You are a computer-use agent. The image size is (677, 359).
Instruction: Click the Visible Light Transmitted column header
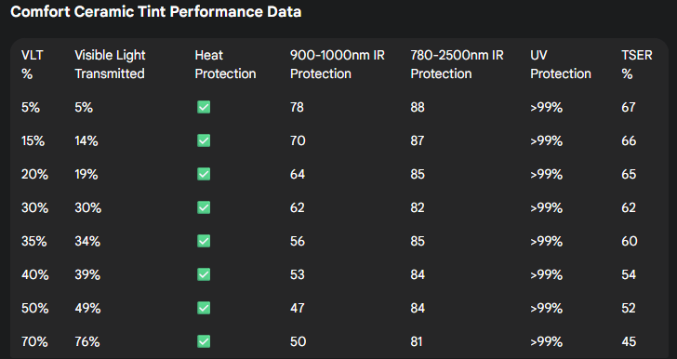click(x=110, y=64)
